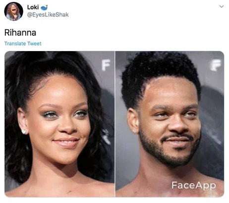Image resolution: width=229 pixels, height=203 pixels.
Task: Expand the tweet options chevron arrow
Action: click(222, 6)
